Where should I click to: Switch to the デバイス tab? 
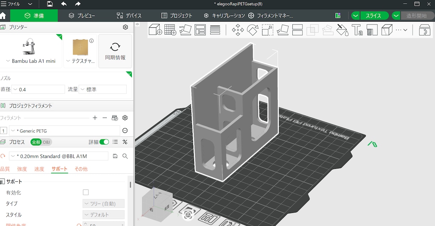tap(129, 16)
